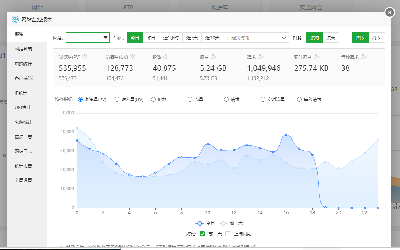Screen dimensions: 400x250
Task: Switch view to 列表 mode
Action: [377, 38]
